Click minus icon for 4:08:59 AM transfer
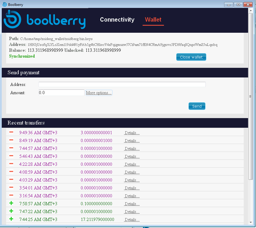Viewport: 256px width, 228px height. point(11,172)
